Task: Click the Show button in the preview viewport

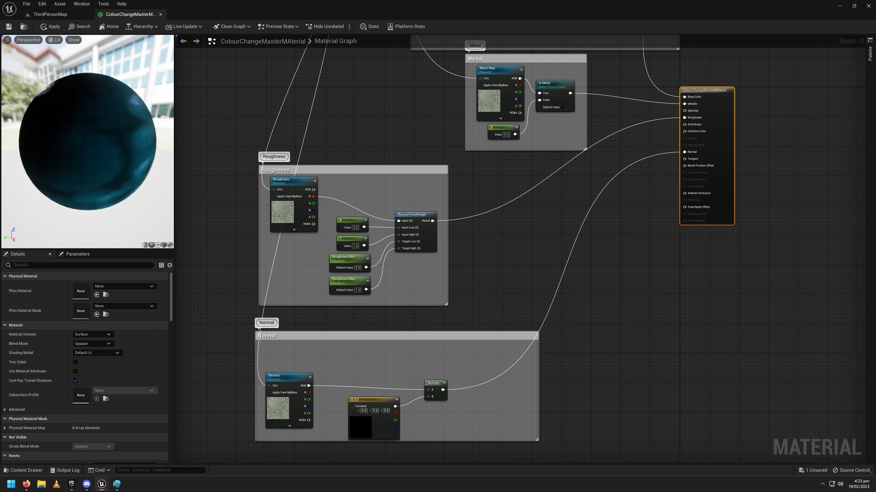Action: 73,40
